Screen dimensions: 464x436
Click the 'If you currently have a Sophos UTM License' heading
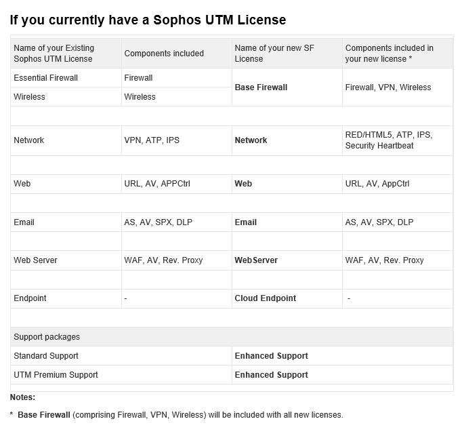click(148, 20)
